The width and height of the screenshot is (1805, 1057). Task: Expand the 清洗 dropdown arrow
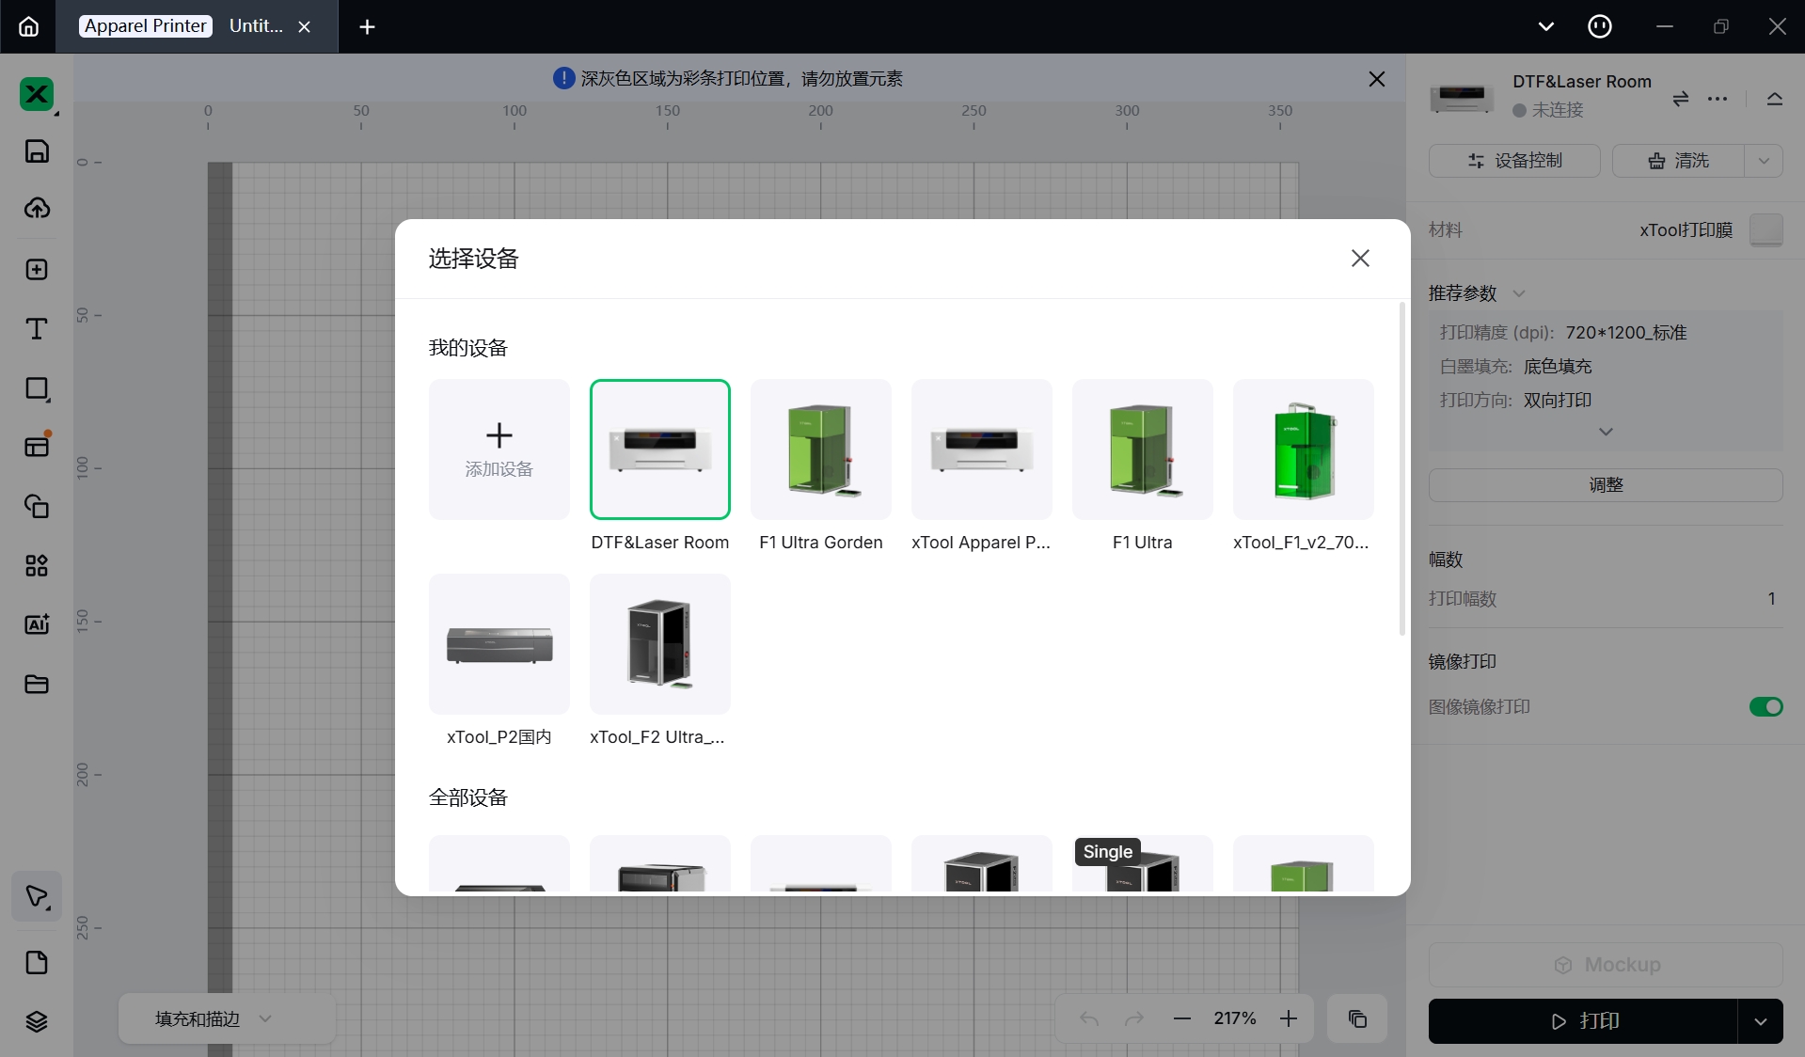point(1764,161)
